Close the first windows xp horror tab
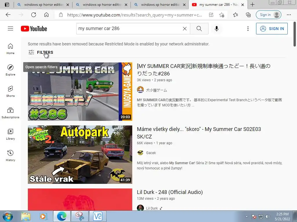The height and width of the screenshot is (222, 297). pos(68,5)
